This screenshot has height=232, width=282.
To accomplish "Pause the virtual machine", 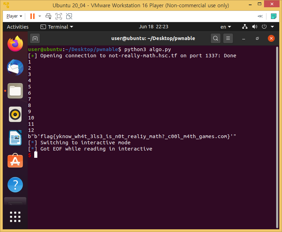I will (32, 16).
